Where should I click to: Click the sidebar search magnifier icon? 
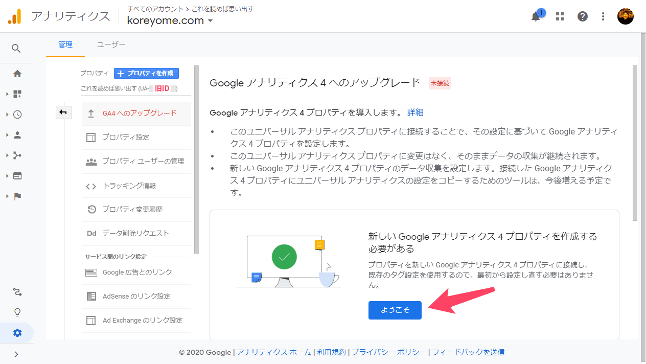click(16, 48)
